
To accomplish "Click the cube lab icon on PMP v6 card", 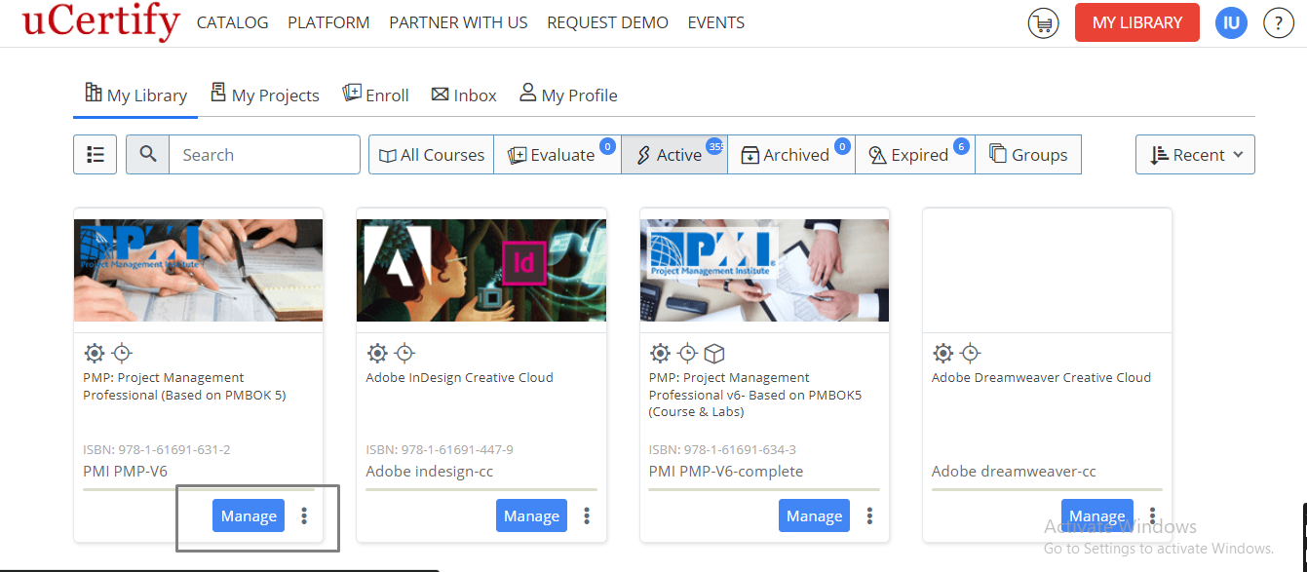I will [714, 353].
